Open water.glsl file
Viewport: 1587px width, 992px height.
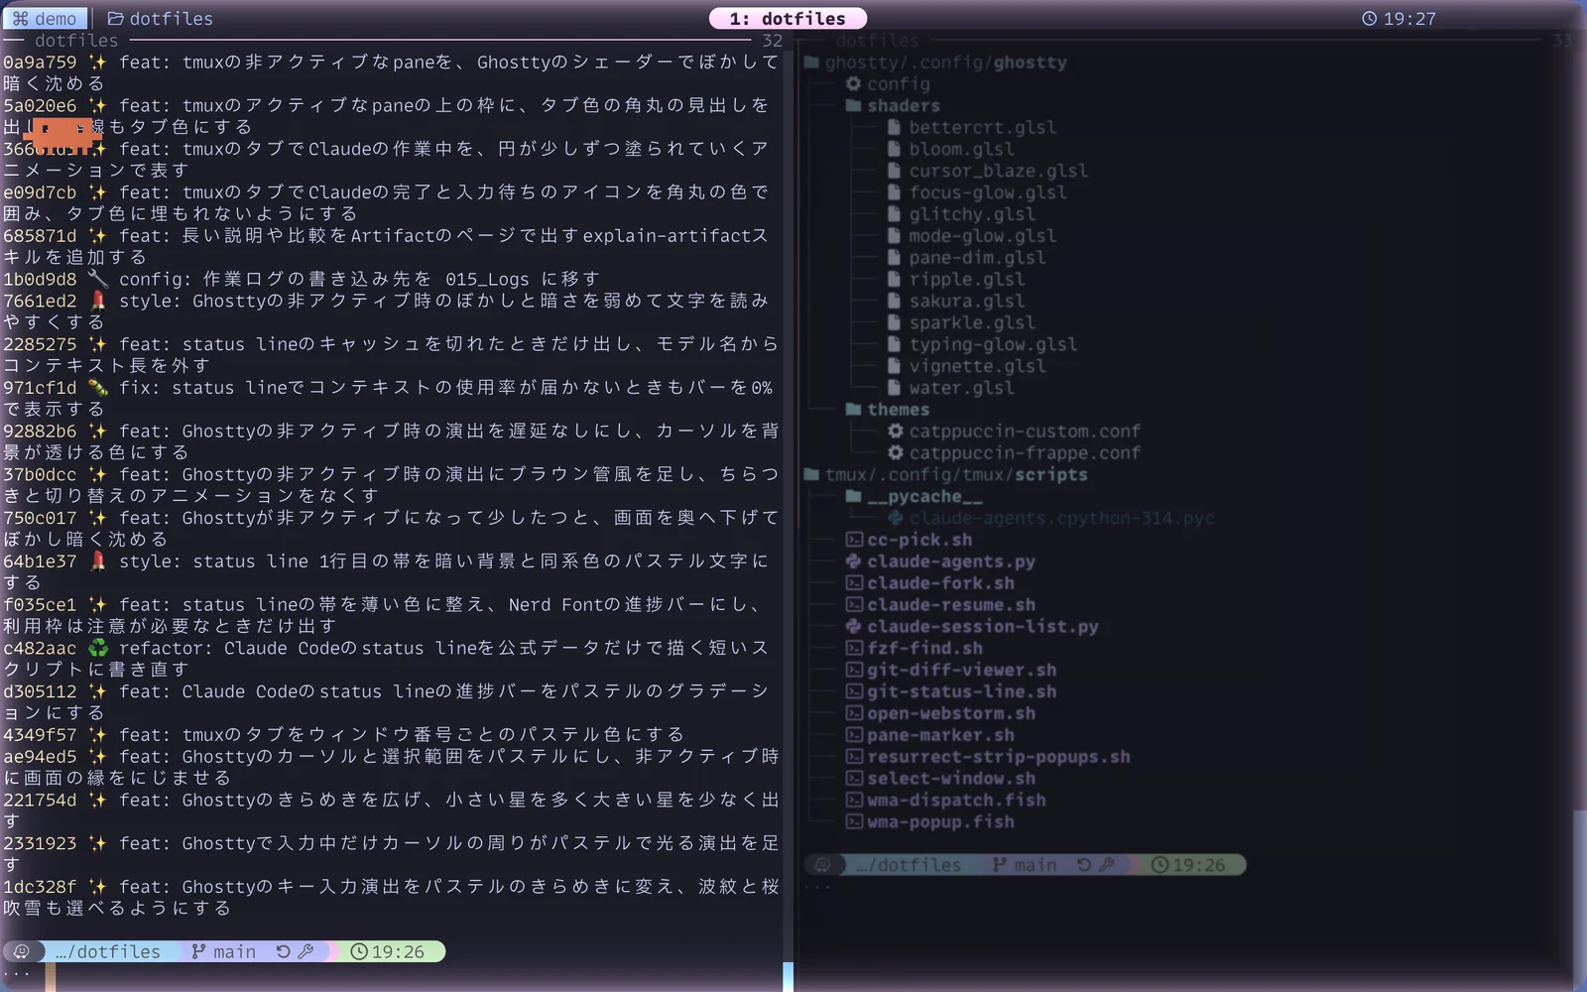pyautogui.click(x=951, y=388)
